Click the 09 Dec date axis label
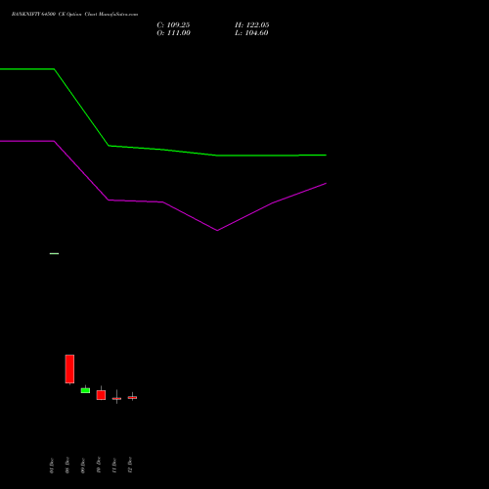Viewport: 489px width, 489px height. pyautogui.click(x=83, y=466)
